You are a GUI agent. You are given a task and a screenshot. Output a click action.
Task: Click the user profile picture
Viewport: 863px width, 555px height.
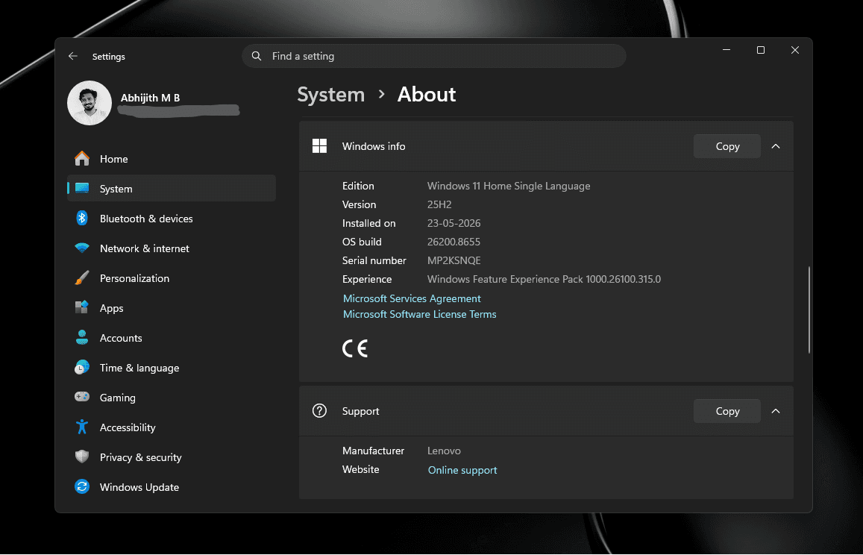[x=90, y=103]
